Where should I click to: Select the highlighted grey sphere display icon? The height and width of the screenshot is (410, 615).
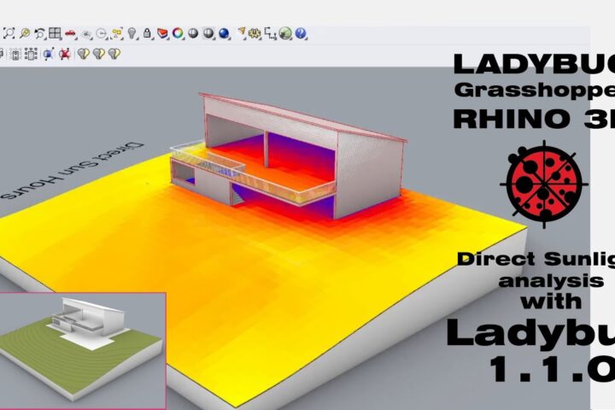[x=208, y=34]
